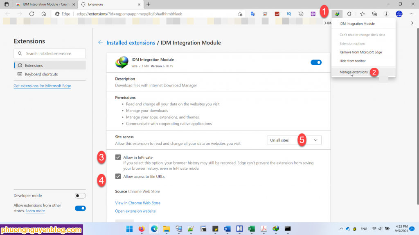The height and width of the screenshot is (235, 419).
Task: Launch Firefox from the taskbar
Action: (141, 229)
